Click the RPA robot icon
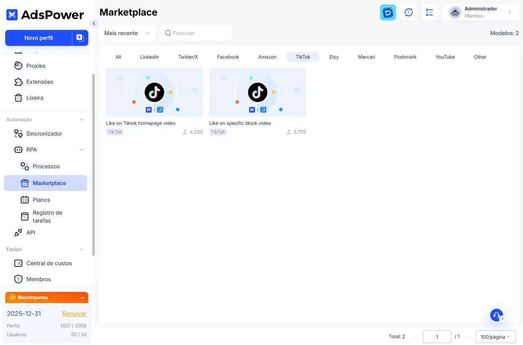The height and width of the screenshot is (345, 523). [18, 150]
